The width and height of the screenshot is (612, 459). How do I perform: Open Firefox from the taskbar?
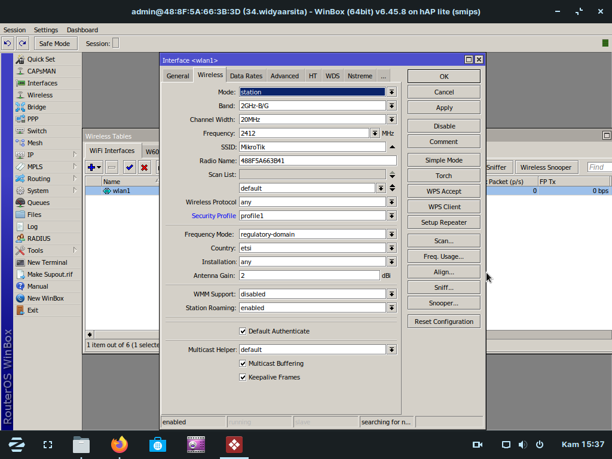tap(120, 445)
